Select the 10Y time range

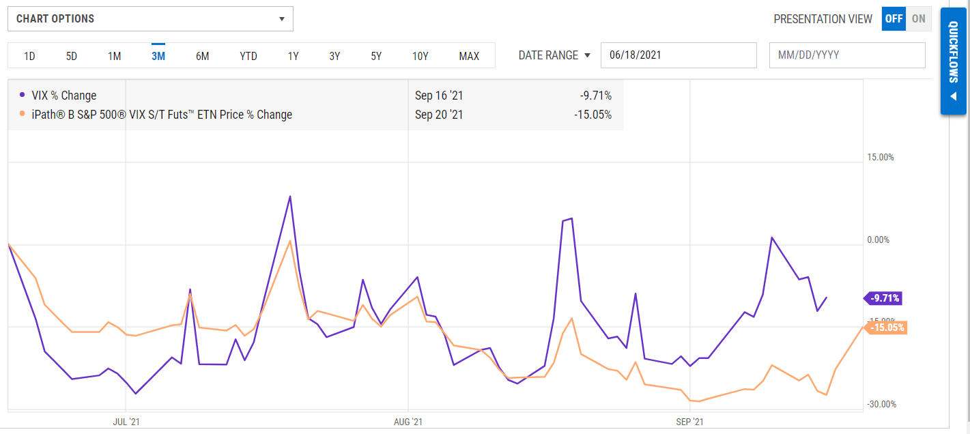pyautogui.click(x=420, y=56)
